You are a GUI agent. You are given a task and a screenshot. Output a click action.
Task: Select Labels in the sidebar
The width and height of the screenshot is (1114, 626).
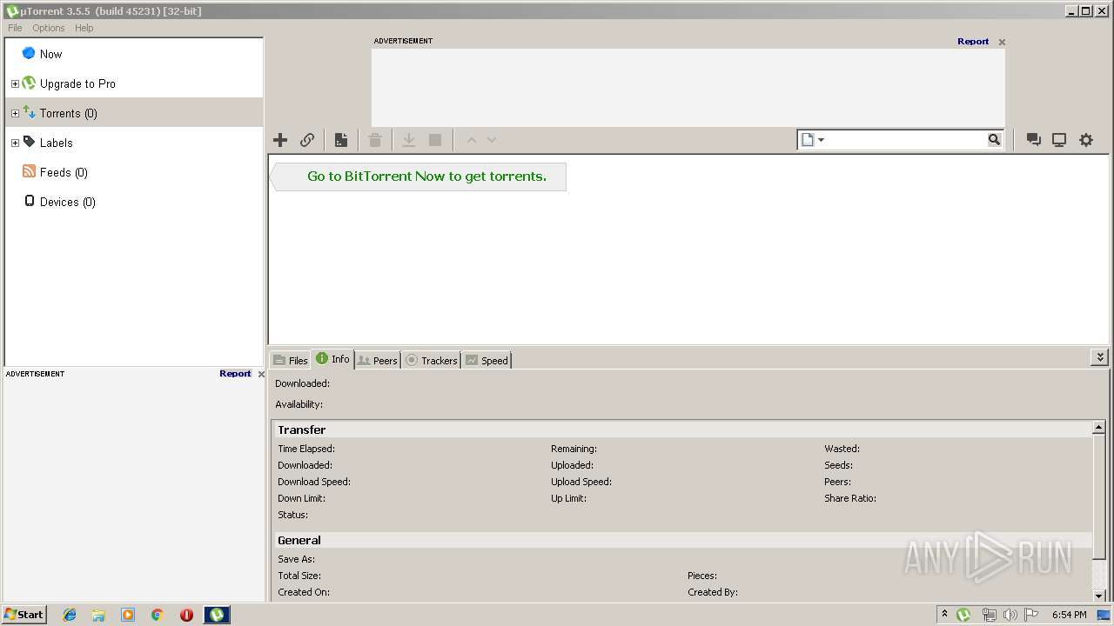coord(133,143)
